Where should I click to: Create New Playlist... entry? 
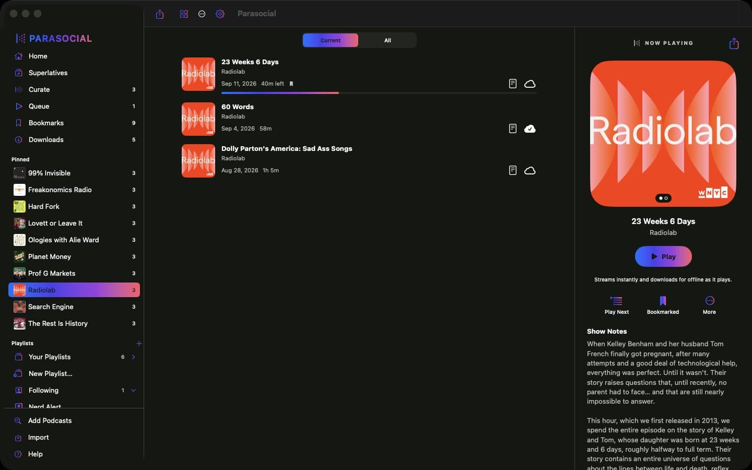click(74, 373)
